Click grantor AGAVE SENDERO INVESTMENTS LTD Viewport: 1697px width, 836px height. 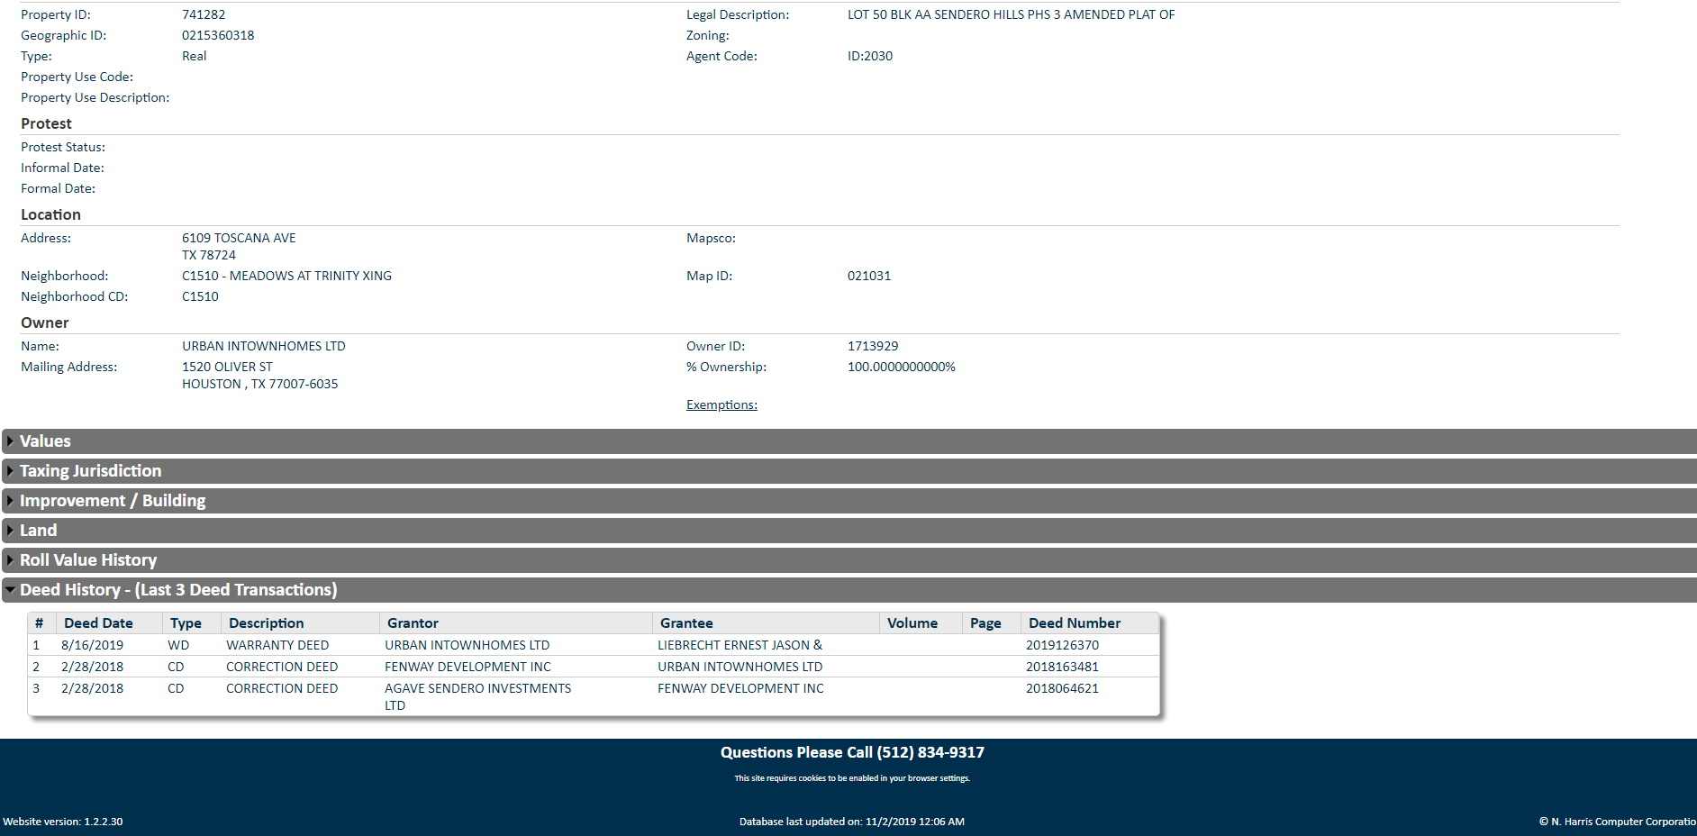point(477,696)
